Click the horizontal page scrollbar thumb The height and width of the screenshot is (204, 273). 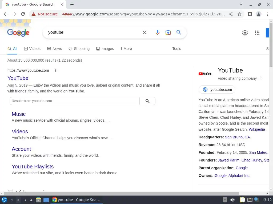click(121, 193)
